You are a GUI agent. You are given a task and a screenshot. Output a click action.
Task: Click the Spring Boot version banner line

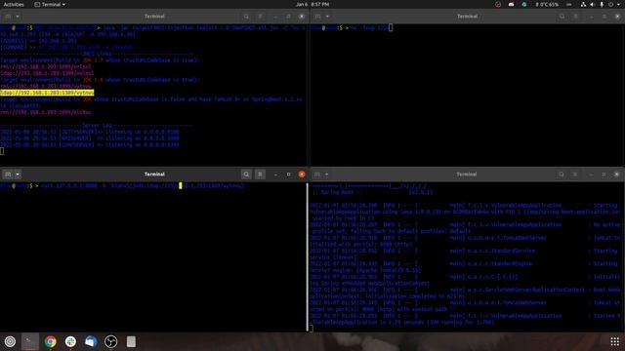coord(372,193)
